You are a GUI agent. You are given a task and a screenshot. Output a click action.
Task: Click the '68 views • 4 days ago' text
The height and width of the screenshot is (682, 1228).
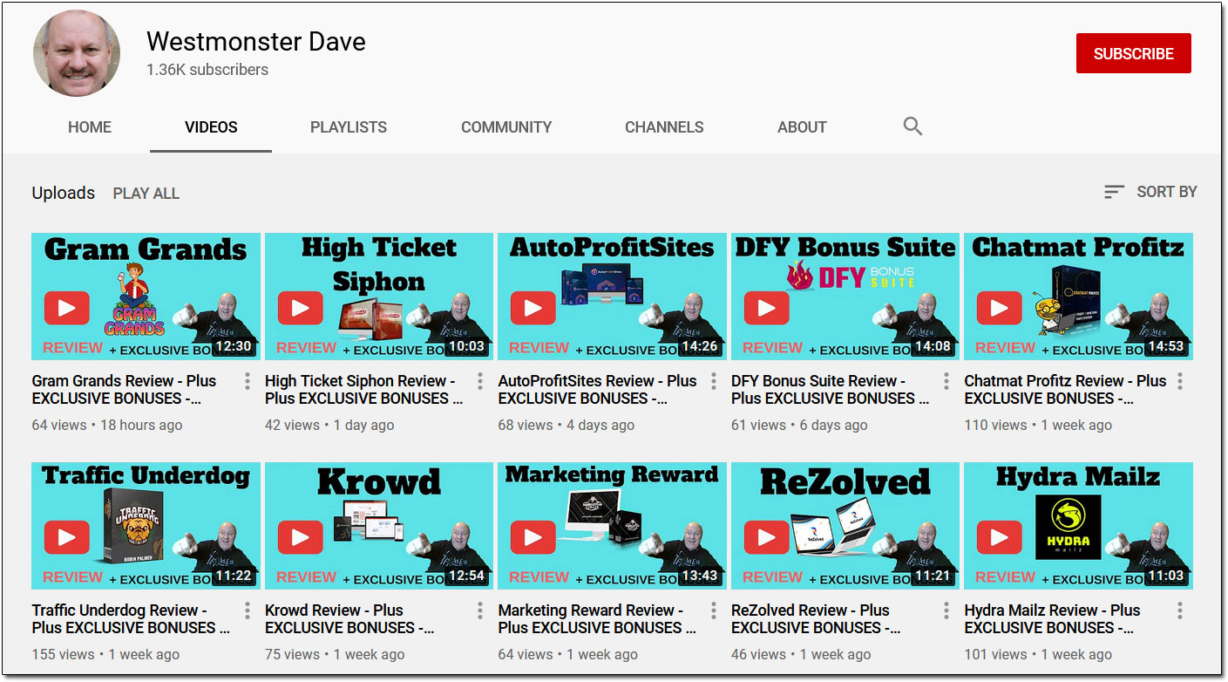567,426
